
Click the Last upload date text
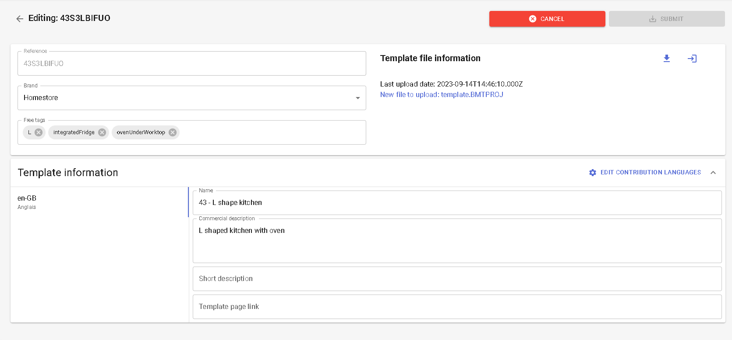[x=451, y=84]
